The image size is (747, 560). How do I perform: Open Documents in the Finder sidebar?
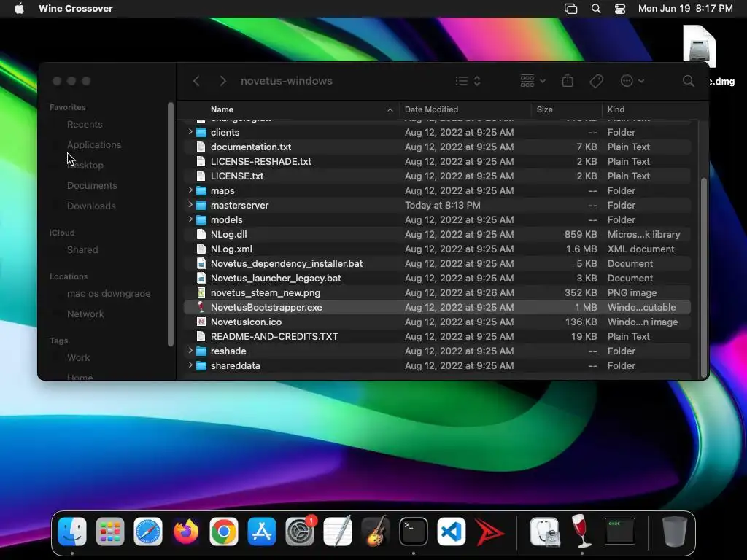92,186
